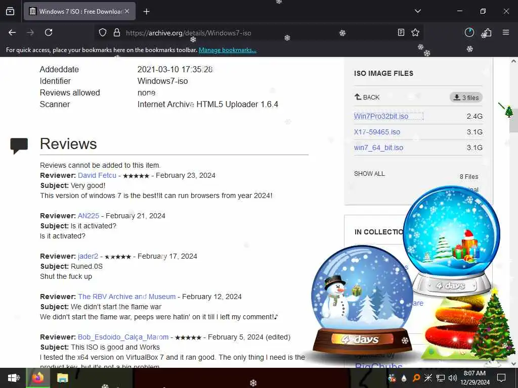The width and height of the screenshot is (518, 388).
Task: Open a new tab with plus button
Action: coord(146,12)
